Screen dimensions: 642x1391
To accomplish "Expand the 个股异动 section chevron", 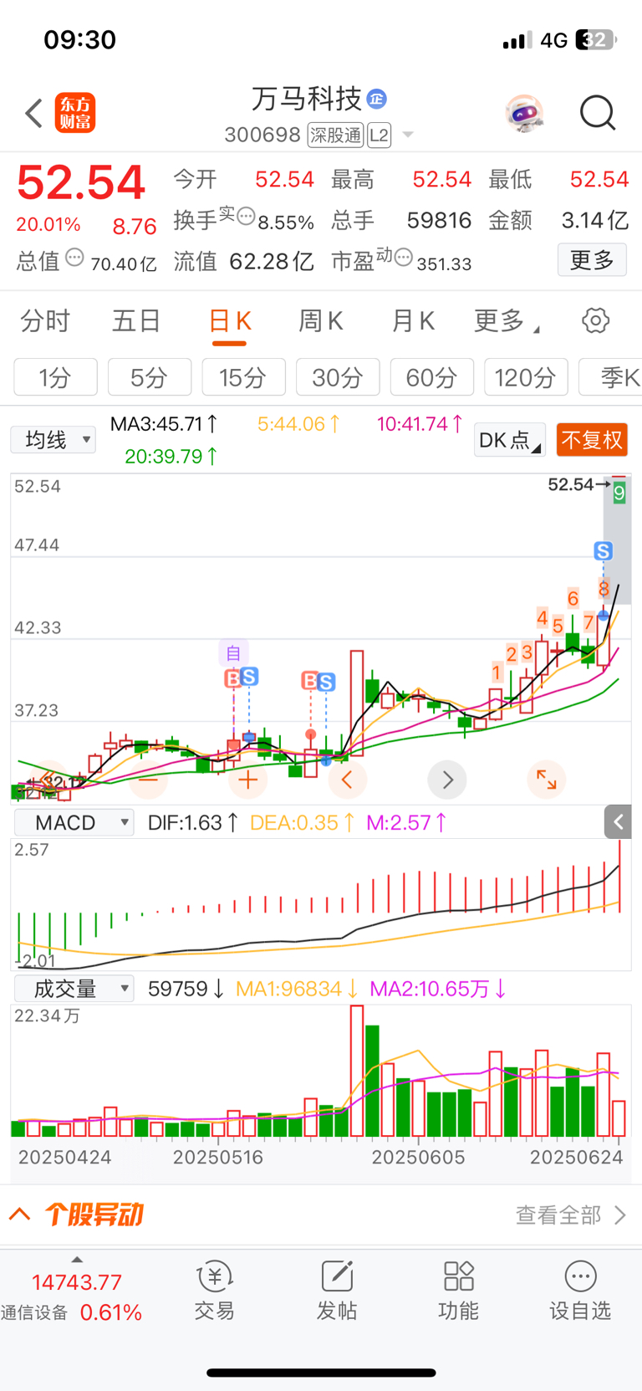I will click(x=20, y=1215).
